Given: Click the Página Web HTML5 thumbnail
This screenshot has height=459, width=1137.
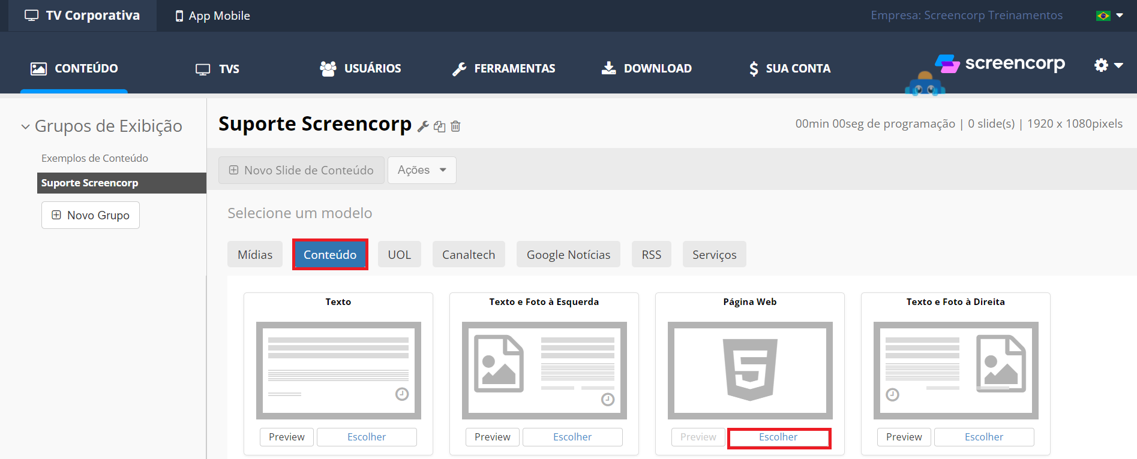Looking at the screenshot, I should [750, 370].
